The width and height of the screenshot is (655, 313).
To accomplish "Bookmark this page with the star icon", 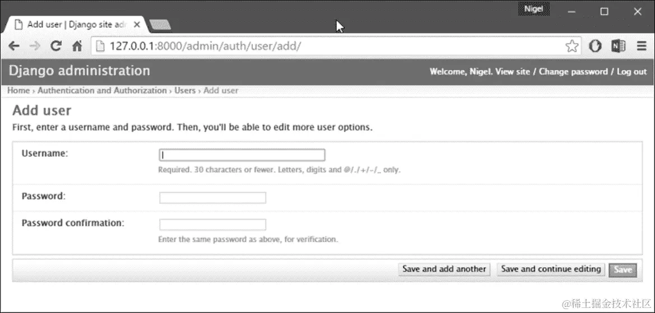I will [x=572, y=46].
